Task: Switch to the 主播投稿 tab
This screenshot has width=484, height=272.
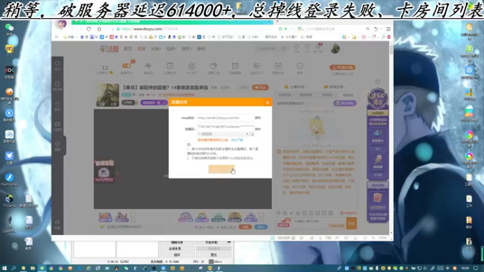Action: (x=295, y=87)
